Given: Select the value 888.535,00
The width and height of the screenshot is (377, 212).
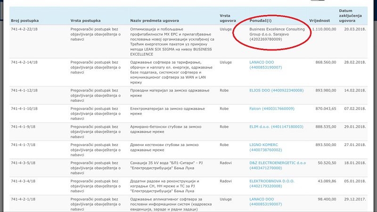Looking at the screenshot, I should [x=326, y=127].
